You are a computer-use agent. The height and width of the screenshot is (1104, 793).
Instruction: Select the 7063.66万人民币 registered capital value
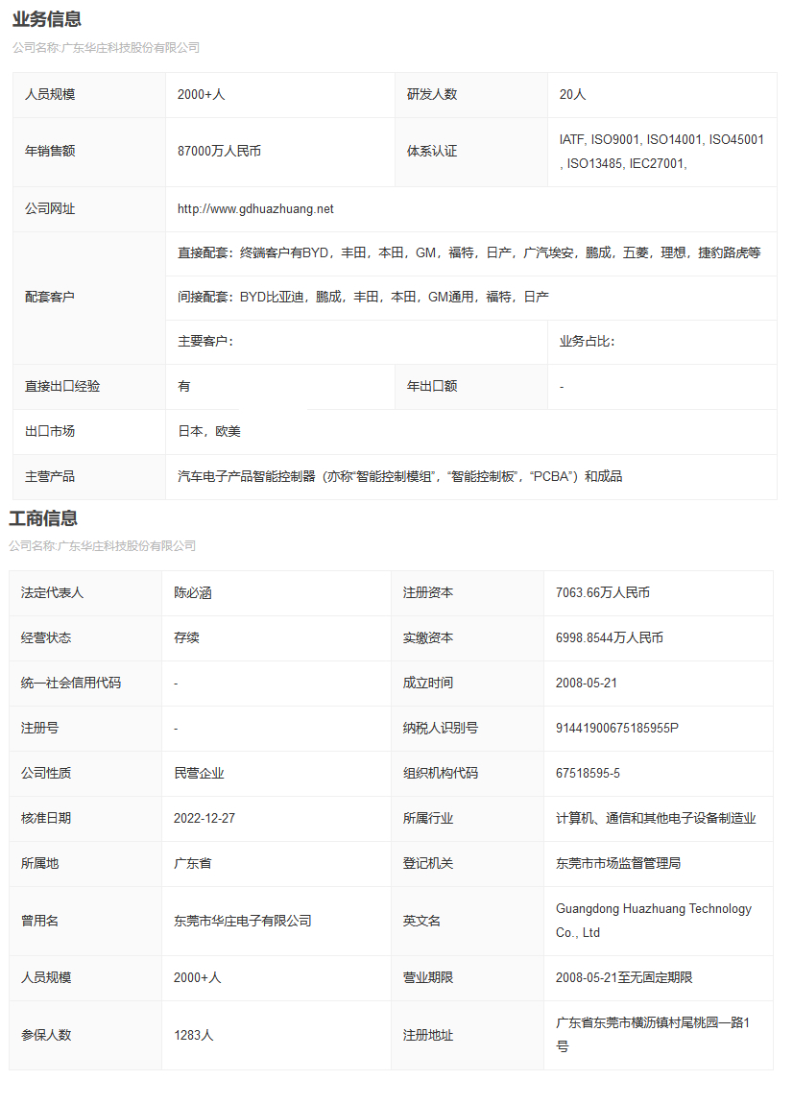coord(603,593)
